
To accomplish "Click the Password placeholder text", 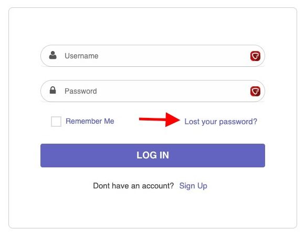I will 81,91.
